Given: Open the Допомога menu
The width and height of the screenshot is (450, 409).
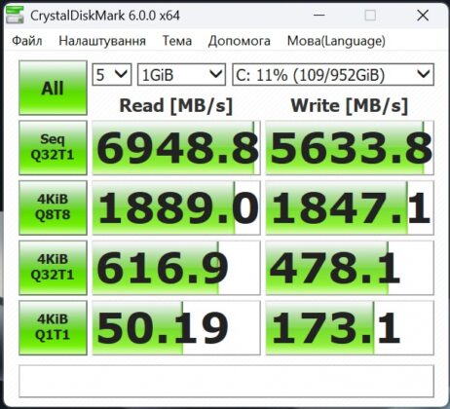Looking at the screenshot, I should (240, 41).
